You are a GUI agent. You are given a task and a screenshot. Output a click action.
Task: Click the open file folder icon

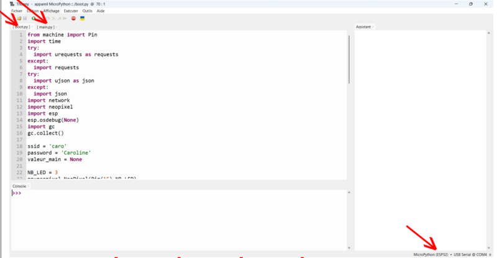coord(19,19)
